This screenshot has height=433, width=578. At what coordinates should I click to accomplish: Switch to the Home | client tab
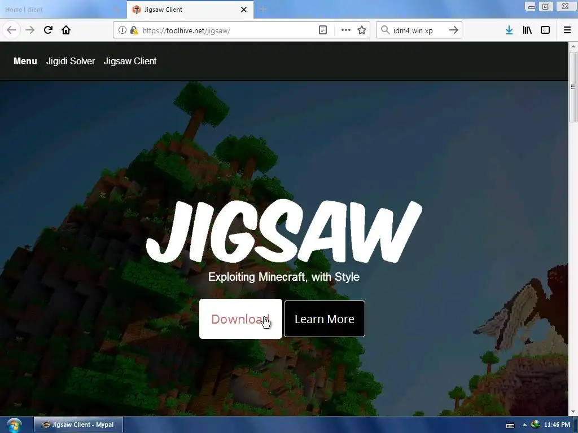[63, 10]
